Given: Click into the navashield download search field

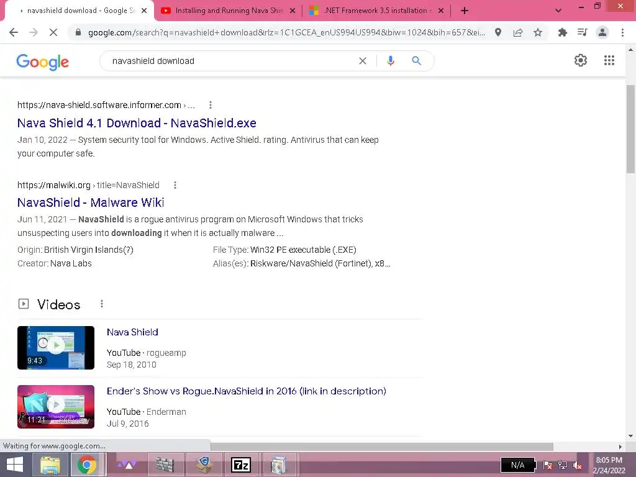Looking at the screenshot, I should click(x=231, y=61).
